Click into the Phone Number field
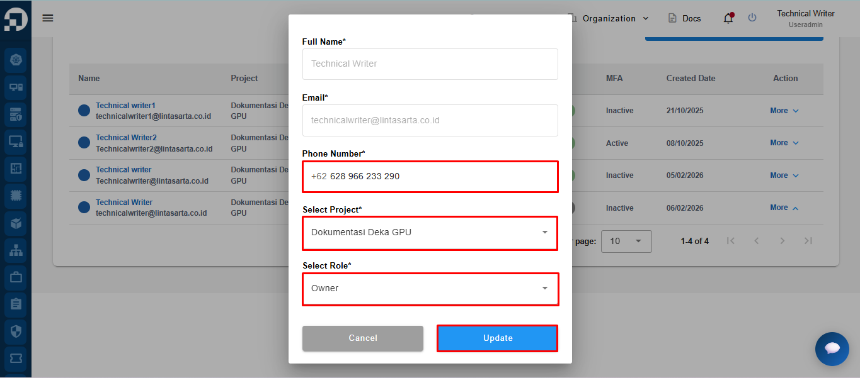The height and width of the screenshot is (378, 860). coord(430,177)
